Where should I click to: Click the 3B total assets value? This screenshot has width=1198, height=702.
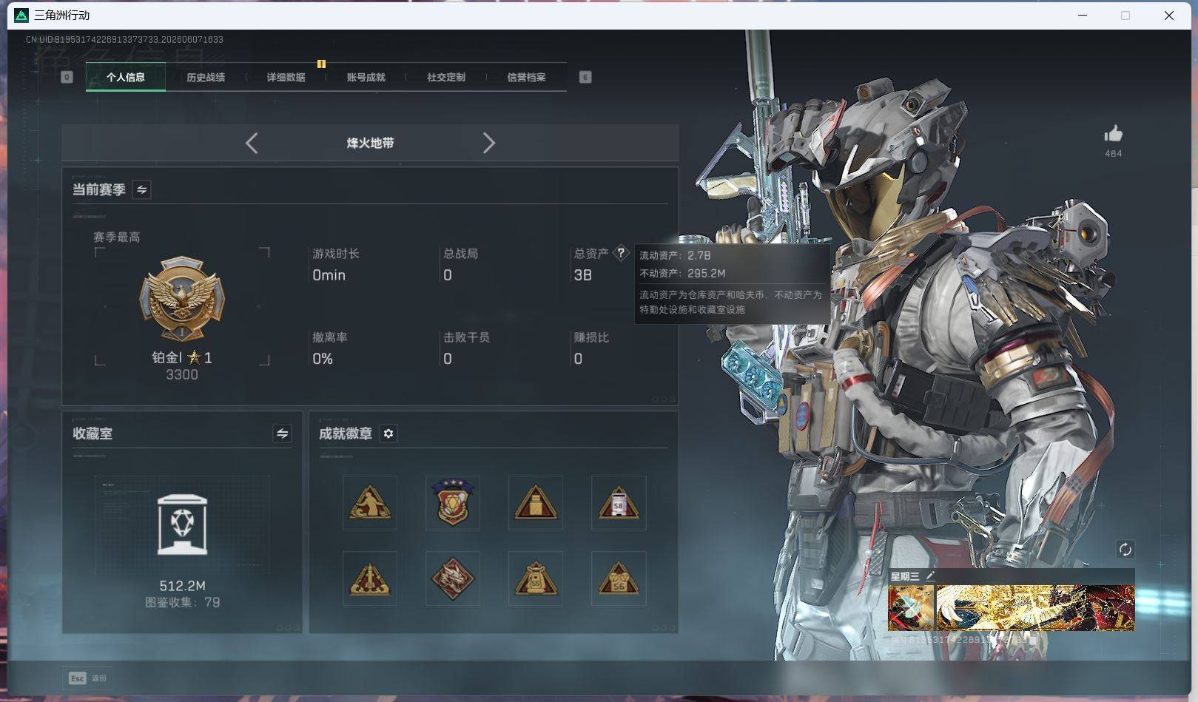(x=583, y=275)
